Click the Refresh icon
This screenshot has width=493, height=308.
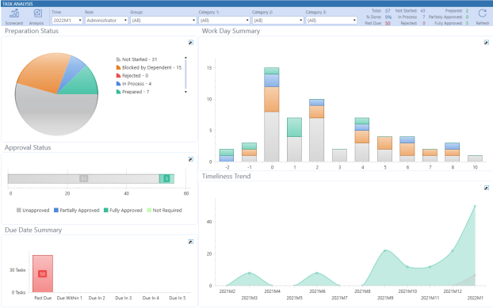(x=483, y=13)
